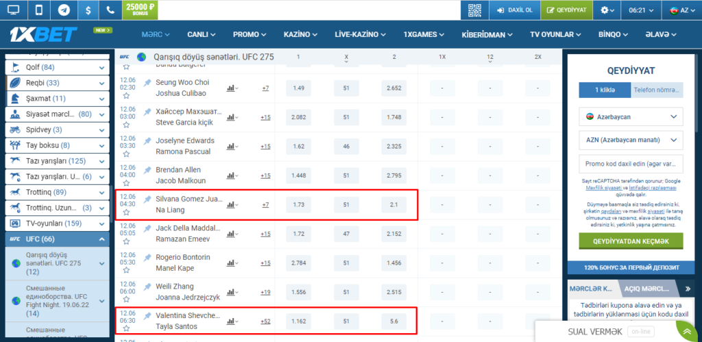This screenshot has width=702, height=342.
Task: Open the KAZİNO menu
Action: [x=300, y=34]
